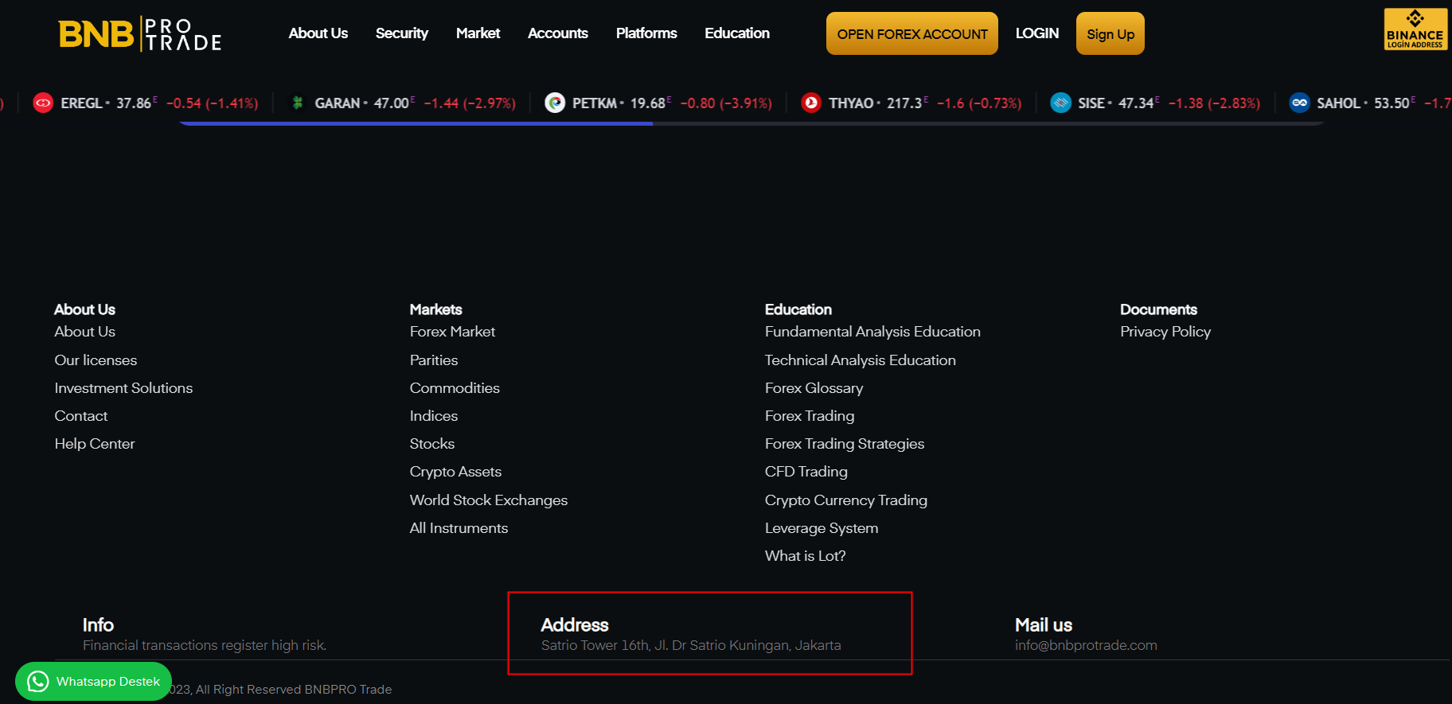The image size is (1452, 704).
Task: Go to the LOGIN page
Action: (x=1036, y=33)
